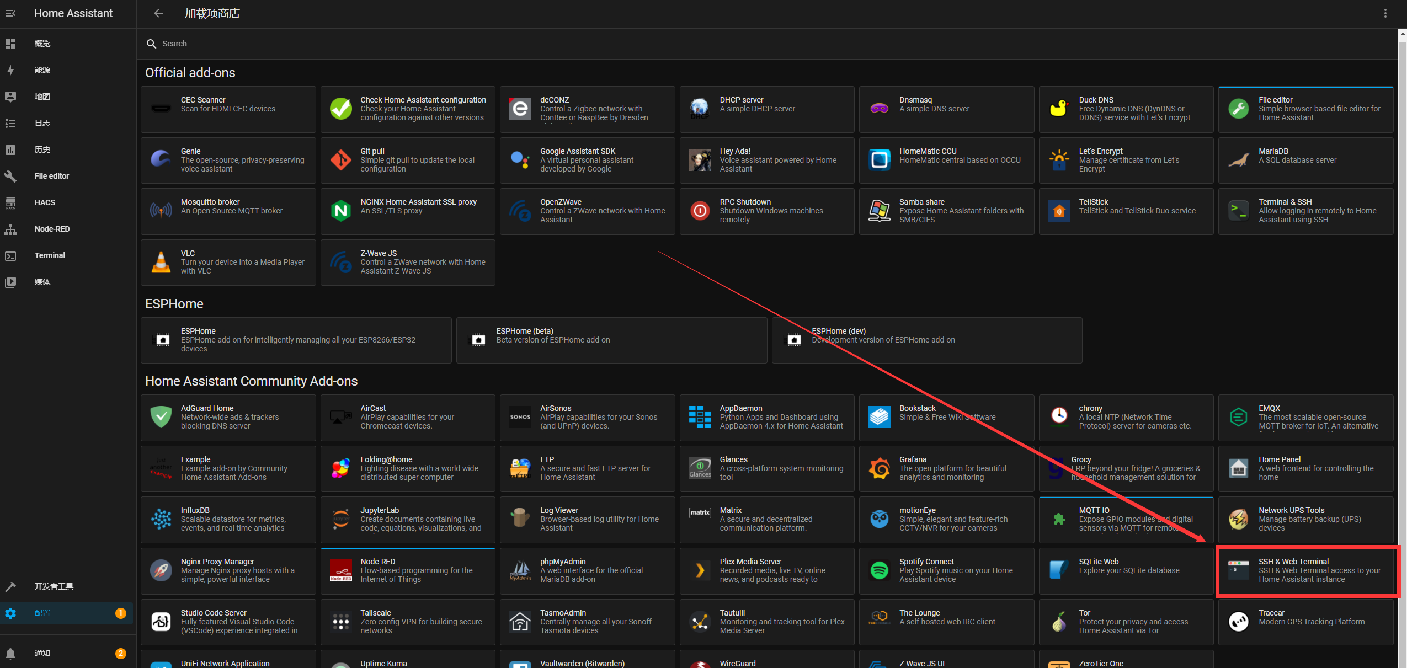The height and width of the screenshot is (668, 1407).
Task: Open Node-RED in the sidebar
Action: point(66,229)
